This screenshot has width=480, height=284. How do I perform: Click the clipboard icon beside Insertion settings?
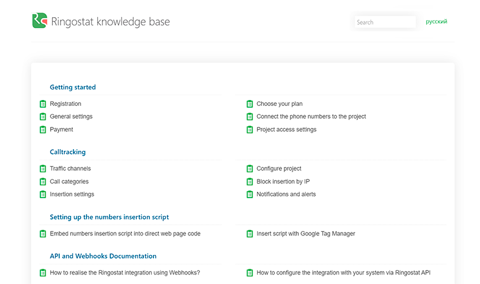click(43, 195)
